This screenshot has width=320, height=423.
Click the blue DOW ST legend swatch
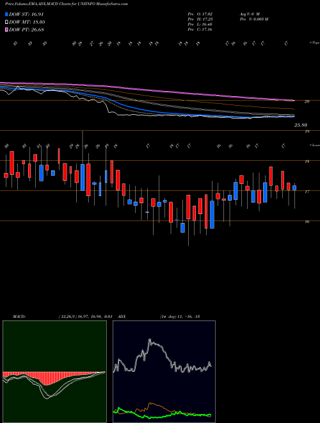[x=6, y=14]
